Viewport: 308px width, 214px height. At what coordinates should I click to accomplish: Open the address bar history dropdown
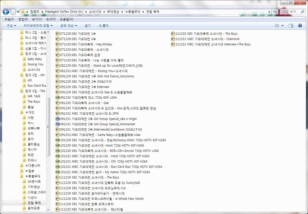269,12
